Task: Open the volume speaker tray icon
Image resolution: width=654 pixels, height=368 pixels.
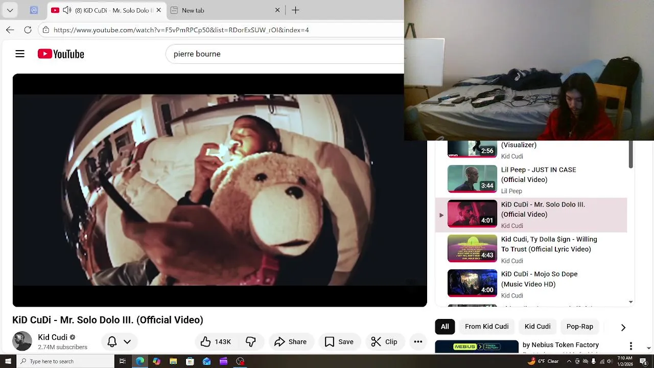Action: pyautogui.click(x=610, y=361)
